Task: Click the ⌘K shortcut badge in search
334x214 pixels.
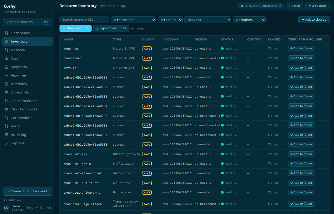Action: click(46, 22)
